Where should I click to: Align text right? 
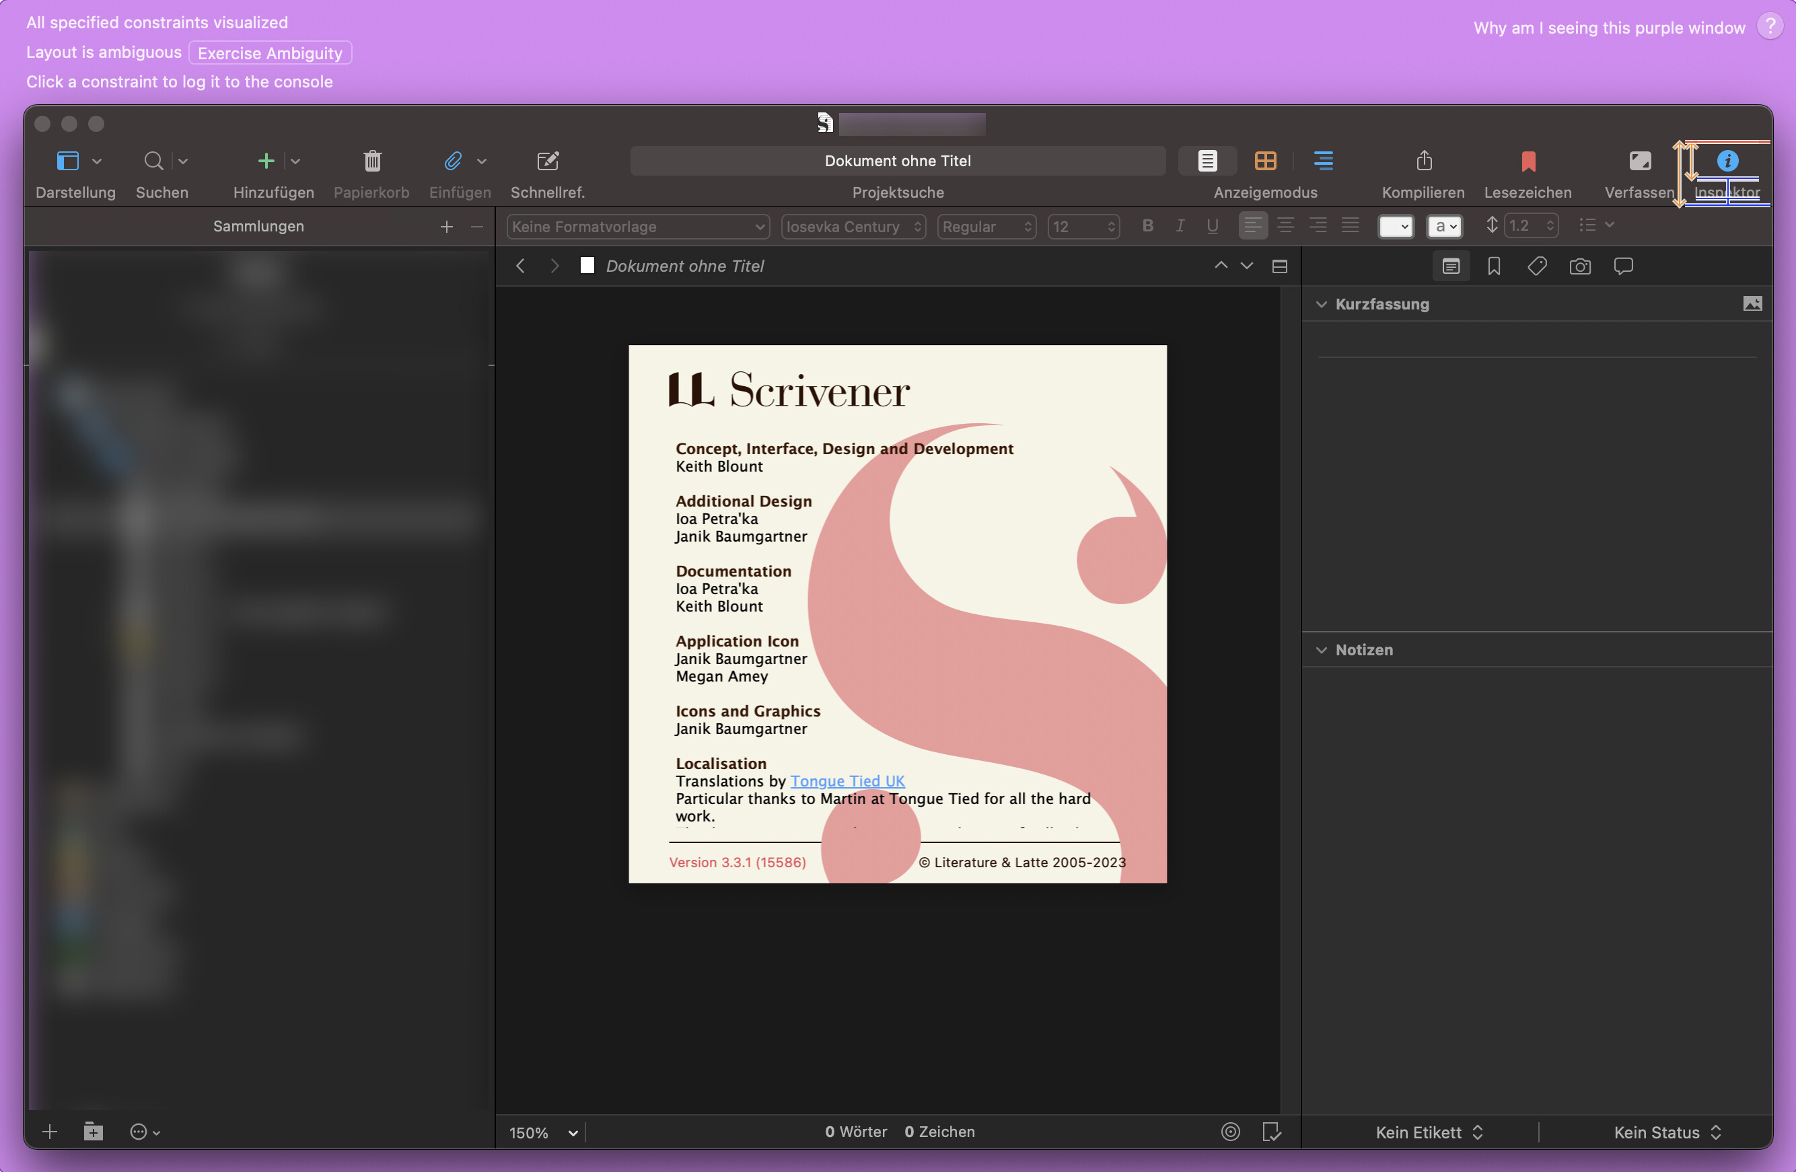point(1318,225)
